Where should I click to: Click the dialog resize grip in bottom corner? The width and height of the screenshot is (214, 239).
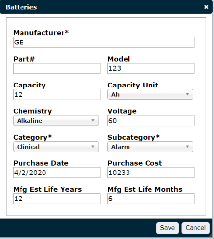point(211,236)
